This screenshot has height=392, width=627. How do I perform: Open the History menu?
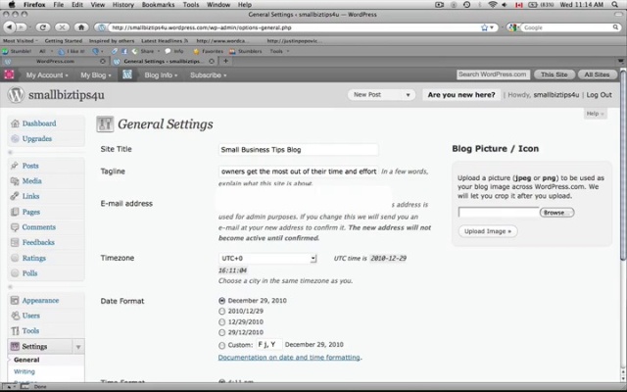tap(122, 5)
